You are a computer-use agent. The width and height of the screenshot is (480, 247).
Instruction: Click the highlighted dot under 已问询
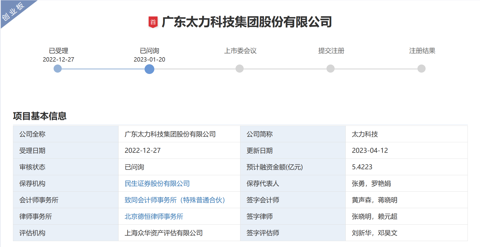coord(149,69)
